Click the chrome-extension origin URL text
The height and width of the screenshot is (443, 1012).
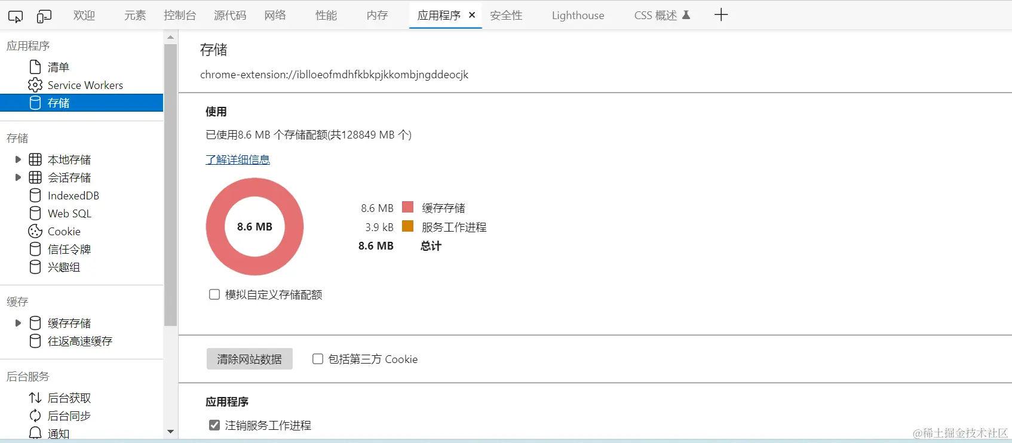[334, 75]
